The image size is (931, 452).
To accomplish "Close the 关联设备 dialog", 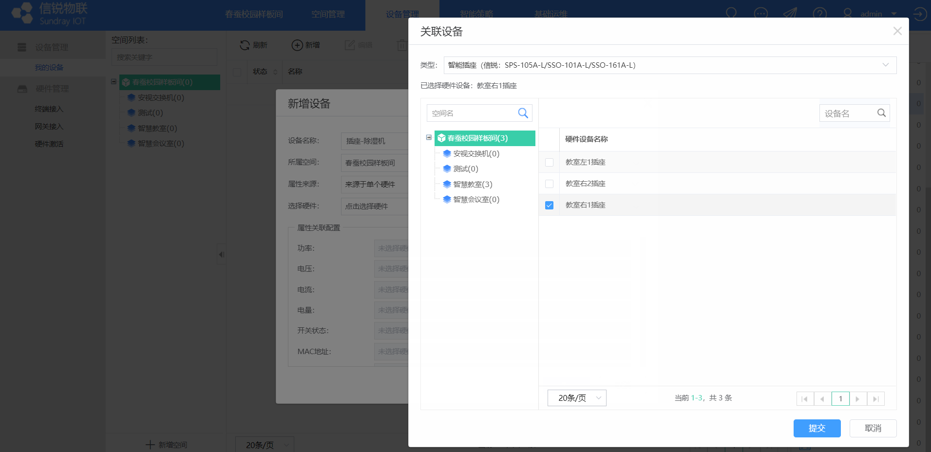I will (x=897, y=31).
